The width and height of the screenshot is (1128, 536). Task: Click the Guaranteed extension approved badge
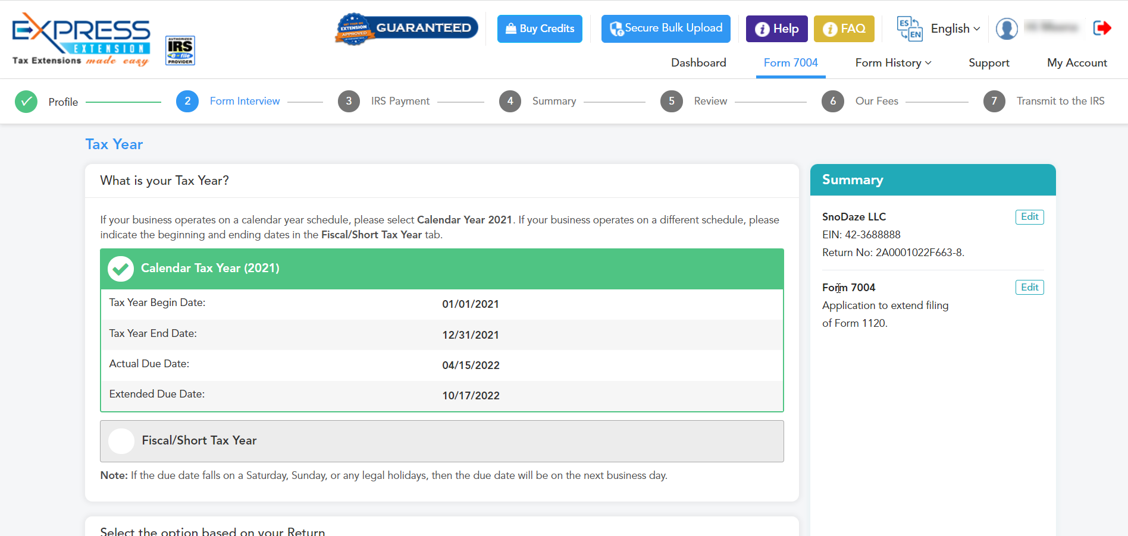coord(407,29)
